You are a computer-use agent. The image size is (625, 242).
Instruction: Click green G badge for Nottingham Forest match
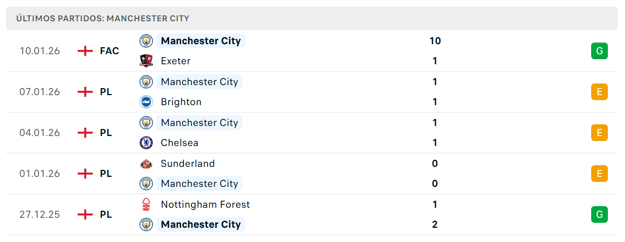[600, 214]
